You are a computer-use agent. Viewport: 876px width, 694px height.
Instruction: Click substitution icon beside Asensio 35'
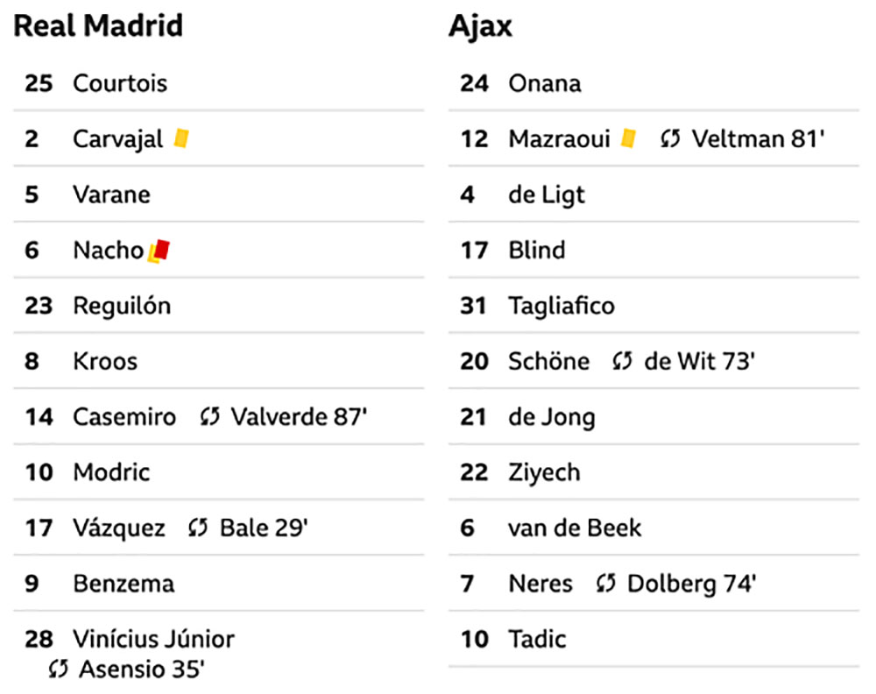(x=58, y=669)
